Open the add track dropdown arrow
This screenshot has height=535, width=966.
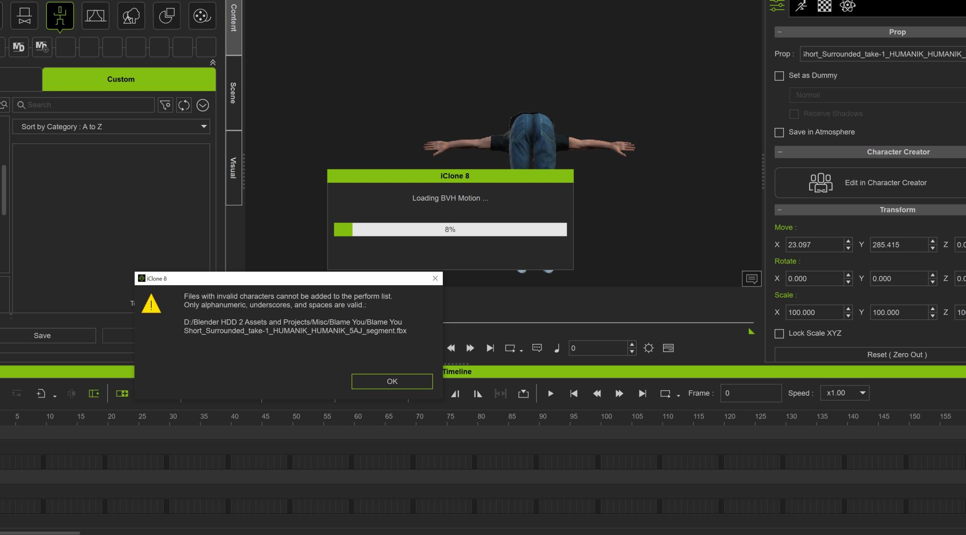[55, 396]
